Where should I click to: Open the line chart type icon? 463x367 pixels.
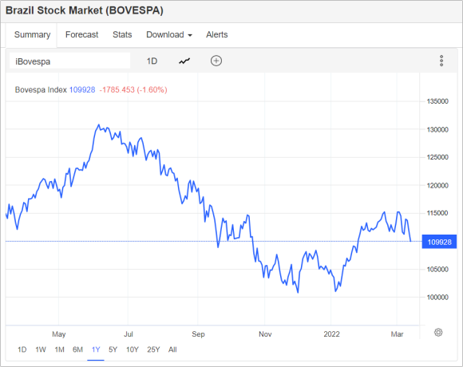point(184,61)
